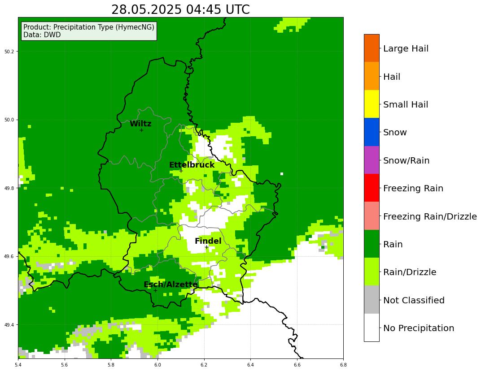Click the 'Snow/Rain' legend label
Image resolution: width=481 pixels, height=371 pixels.
406,160
